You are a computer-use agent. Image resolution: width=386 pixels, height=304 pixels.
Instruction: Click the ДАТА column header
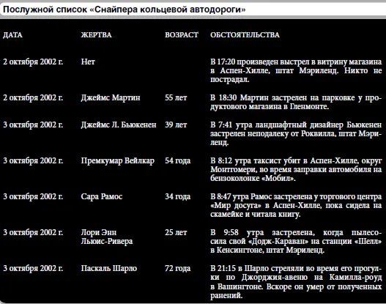pos(12,34)
